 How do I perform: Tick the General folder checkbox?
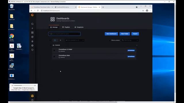[51, 45]
